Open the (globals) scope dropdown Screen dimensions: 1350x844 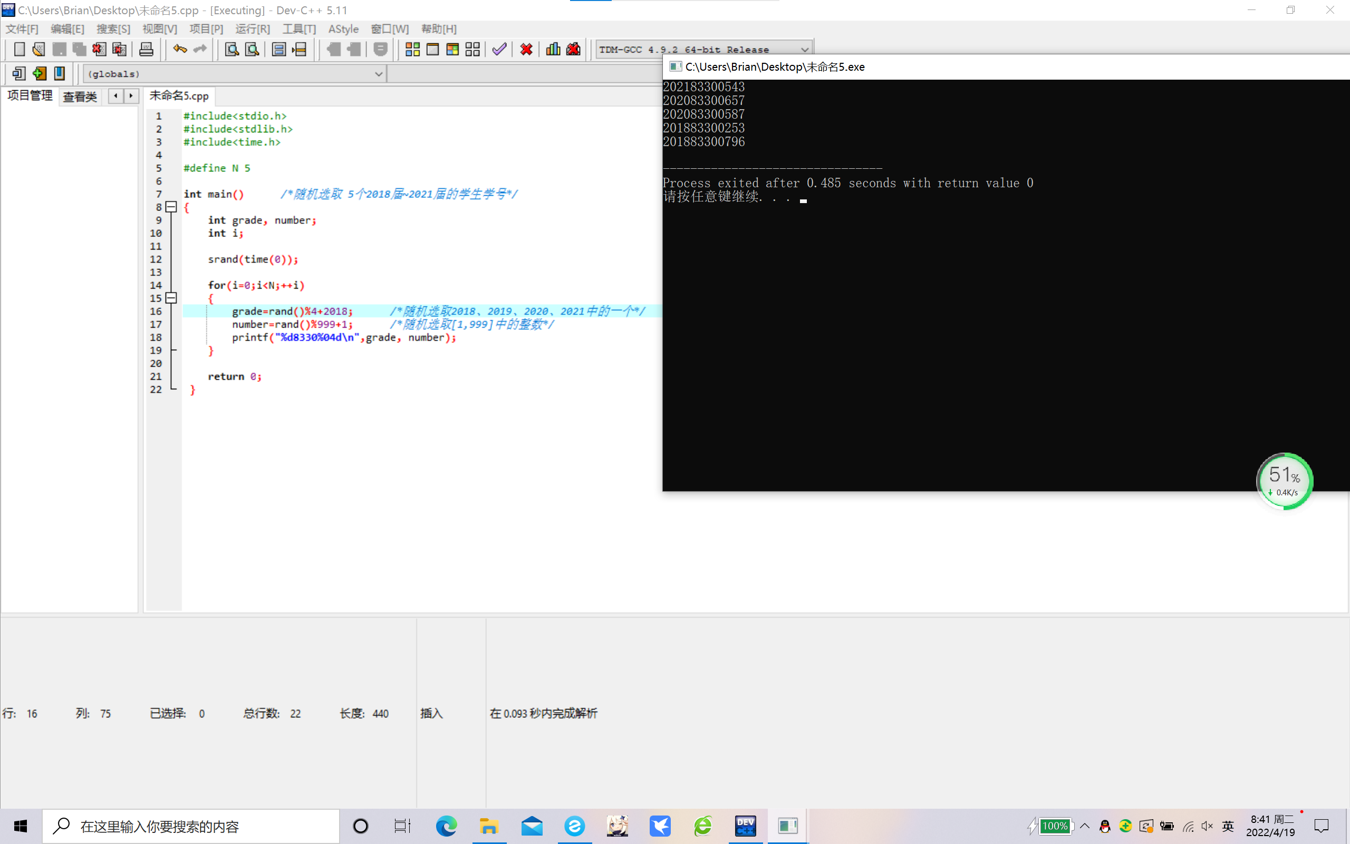point(378,74)
